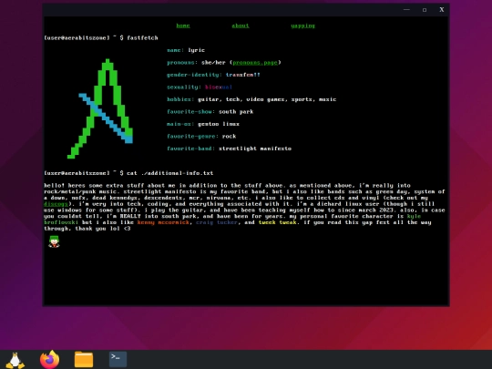This screenshot has width=492, height=369.
Task: Click the yellow 'tweek tweak' name
Action: [277, 222]
